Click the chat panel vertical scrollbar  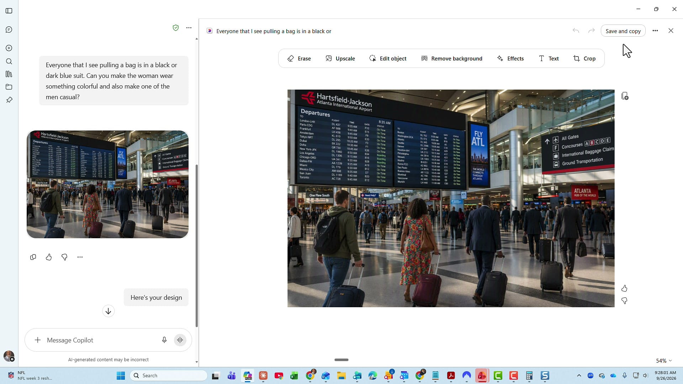pos(197,245)
